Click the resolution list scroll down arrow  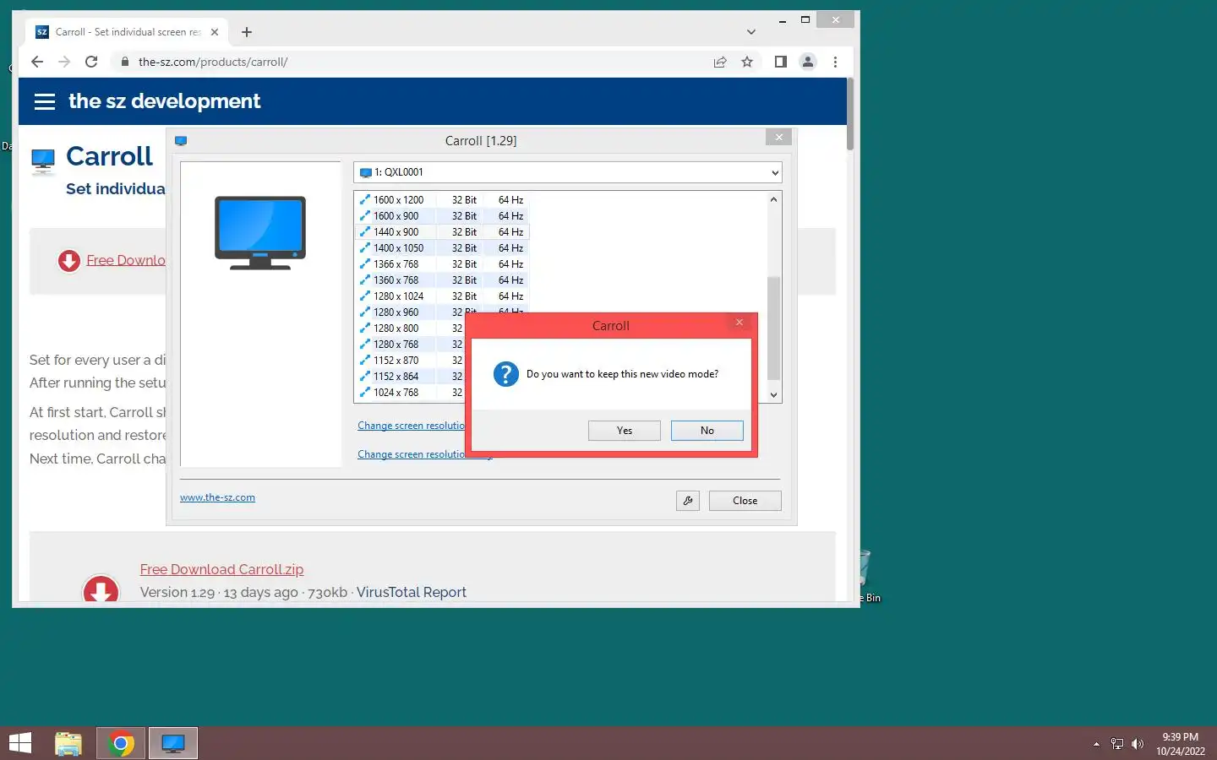coord(773,394)
